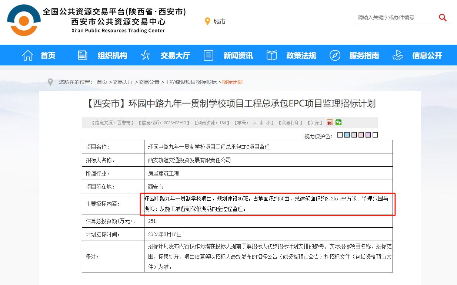Image resolution: width=457 pixels, height=285 pixels.
Task: Share the article via the Weibo icon
Action: pos(330,122)
